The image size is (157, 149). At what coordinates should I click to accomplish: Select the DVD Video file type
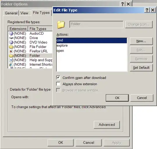pyautogui.click(x=30, y=42)
